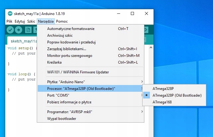
Task: Open Monitor portu szeregowego
Action: (90, 56)
